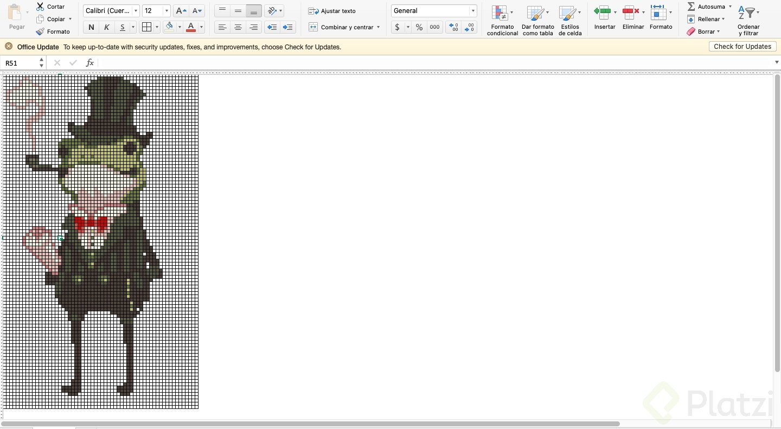
Task: Center text horizontally
Action: point(238,27)
